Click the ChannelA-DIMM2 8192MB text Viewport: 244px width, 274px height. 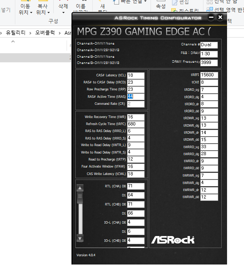[98, 50]
